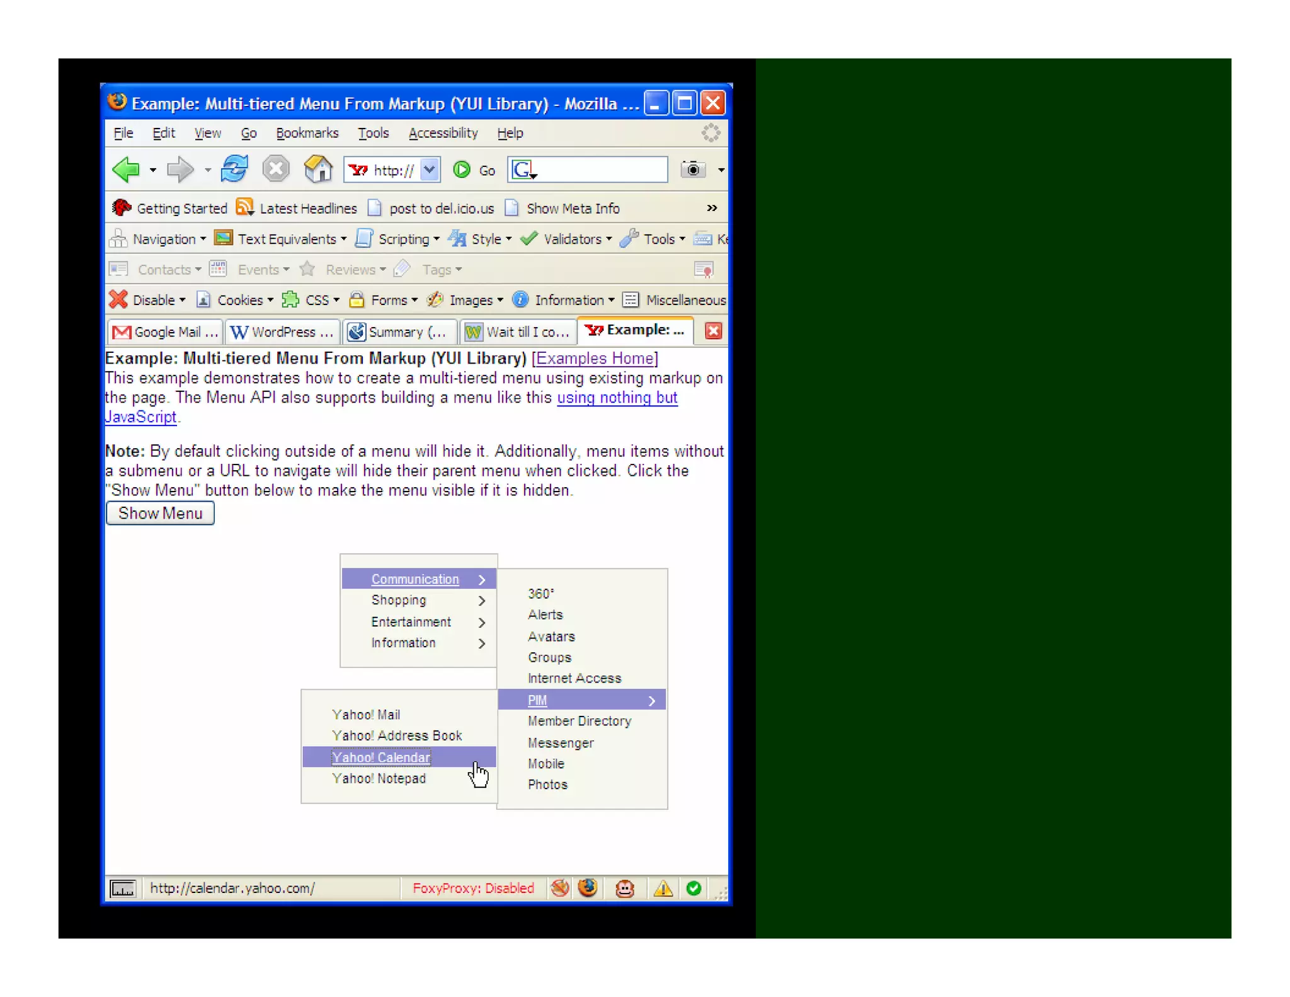Open the URL address dropdown arrow
The width and height of the screenshot is (1290, 997).
pos(430,170)
